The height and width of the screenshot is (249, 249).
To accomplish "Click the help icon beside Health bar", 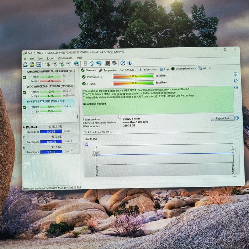I will pos(236,81).
